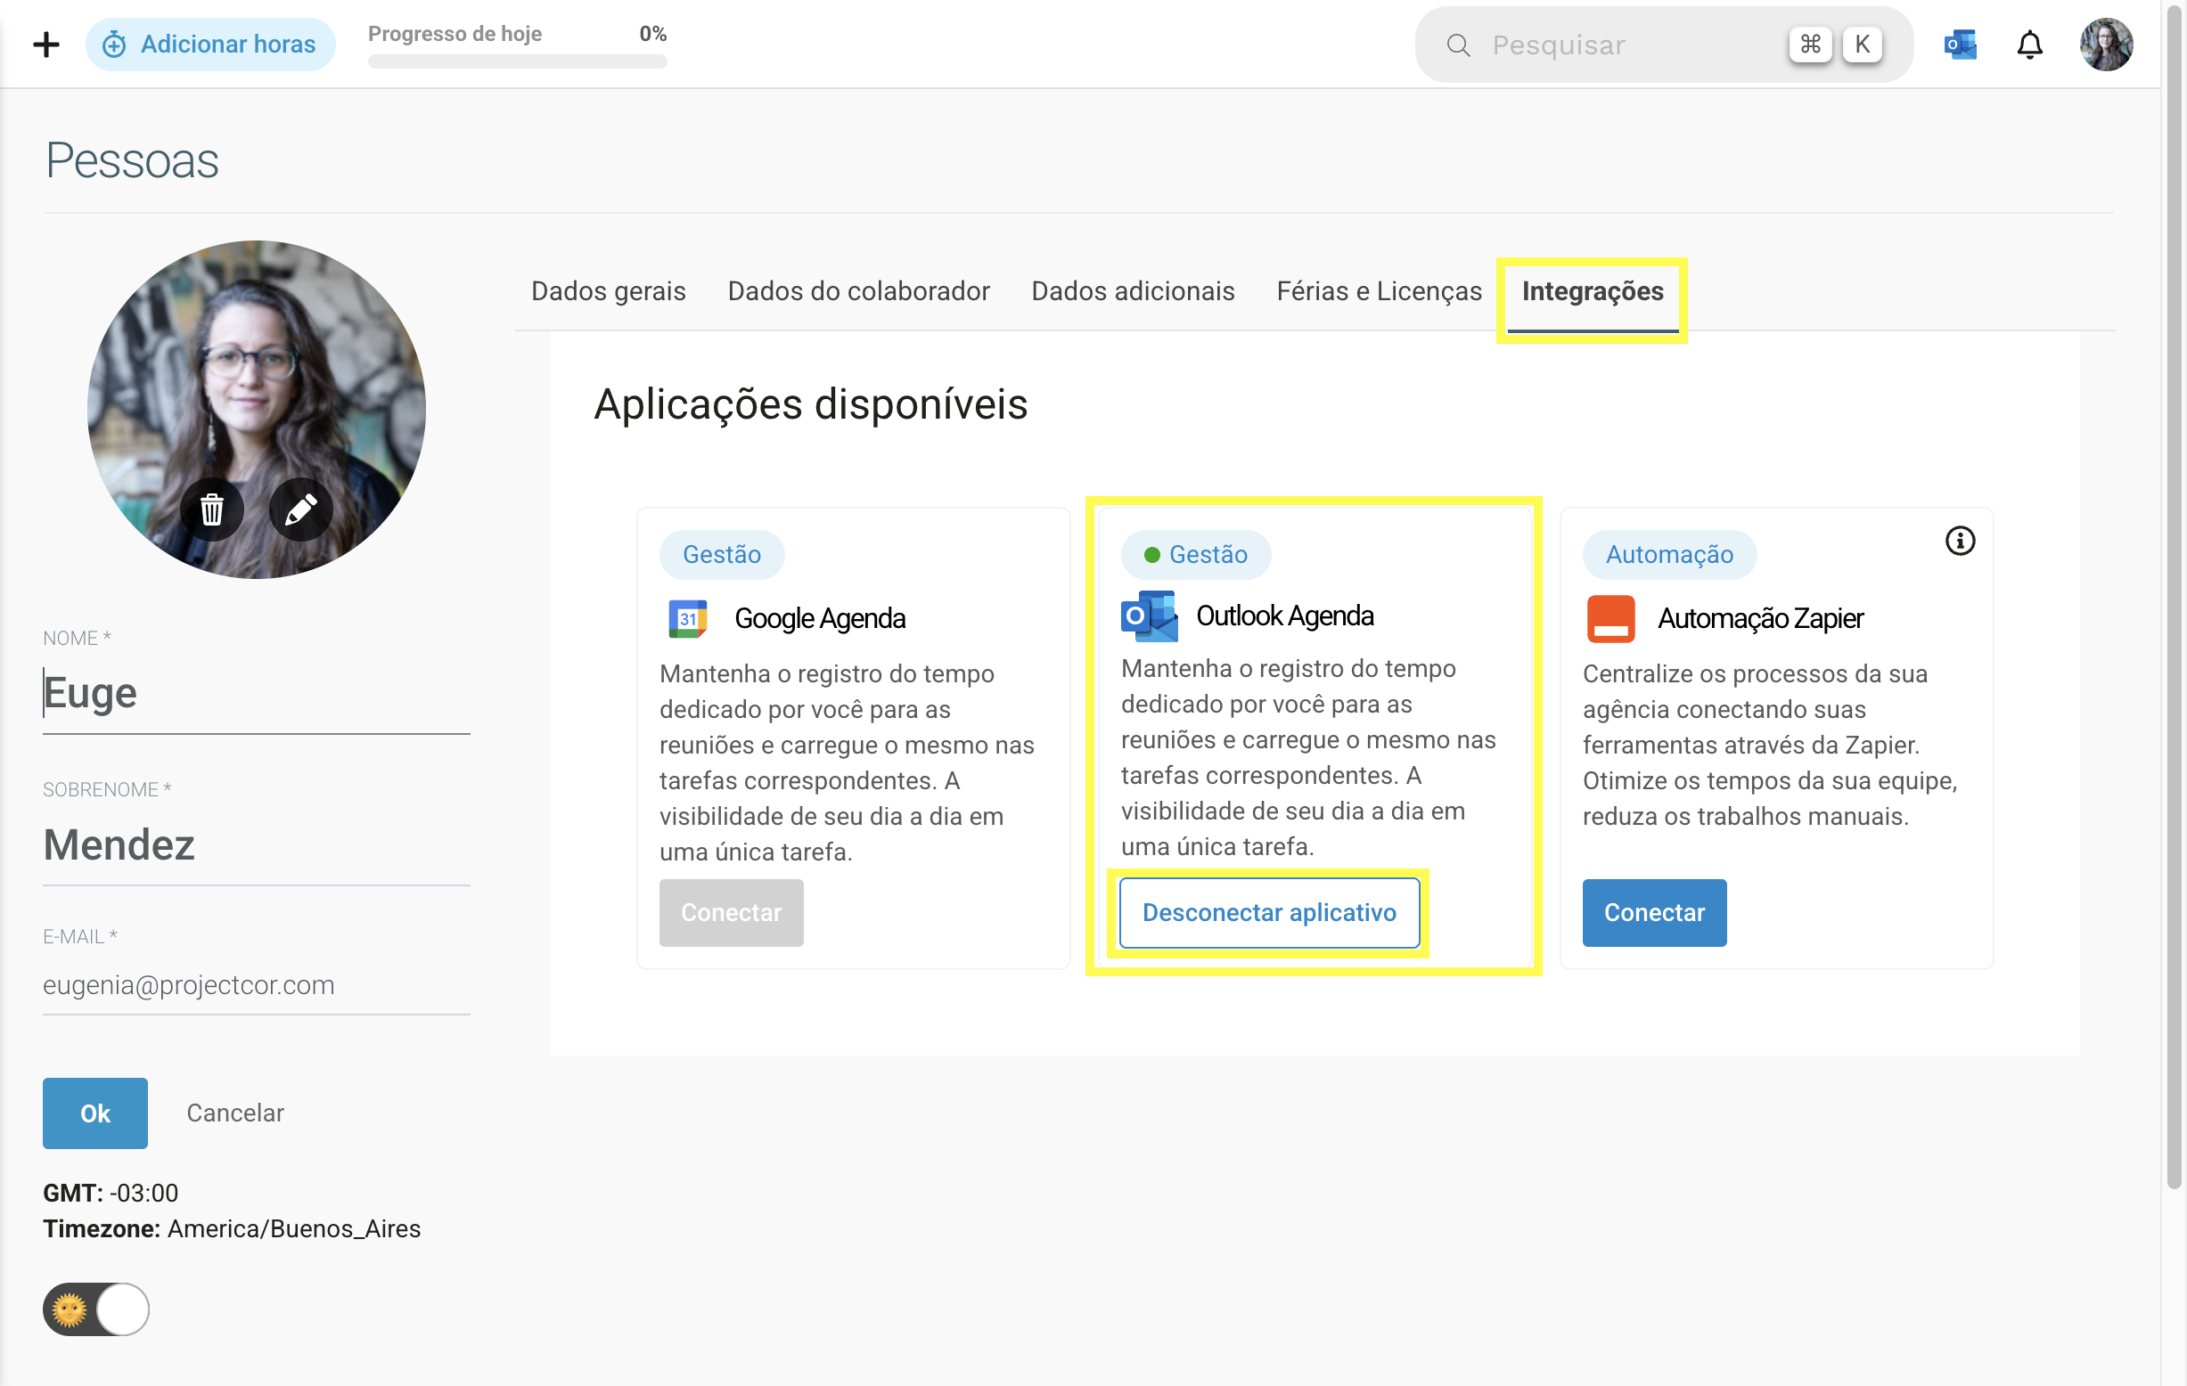Click the Automação tag

tap(1668, 555)
